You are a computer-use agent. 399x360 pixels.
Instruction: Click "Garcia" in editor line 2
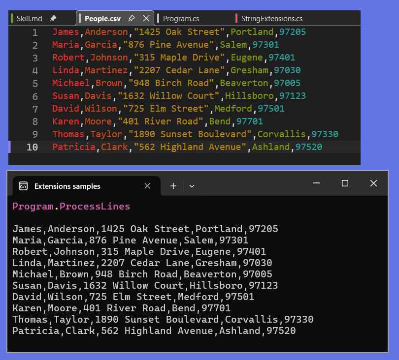(101, 45)
